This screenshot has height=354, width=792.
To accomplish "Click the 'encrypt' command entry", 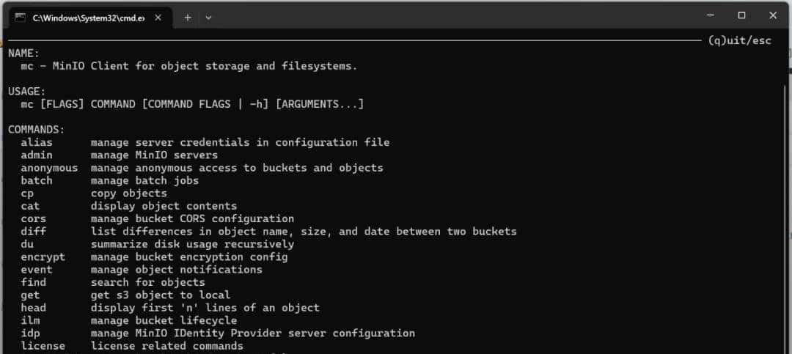I will click(43, 257).
